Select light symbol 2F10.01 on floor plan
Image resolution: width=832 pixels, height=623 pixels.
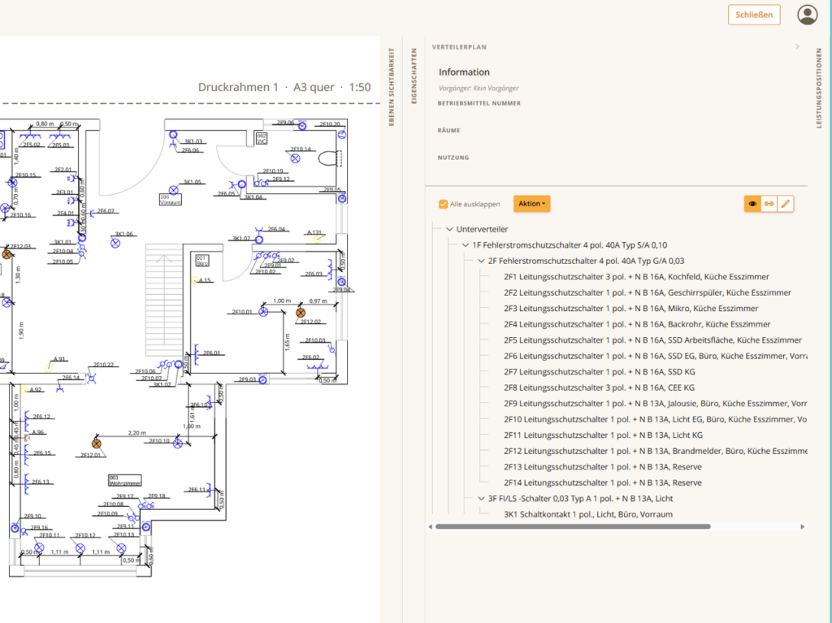(x=264, y=312)
